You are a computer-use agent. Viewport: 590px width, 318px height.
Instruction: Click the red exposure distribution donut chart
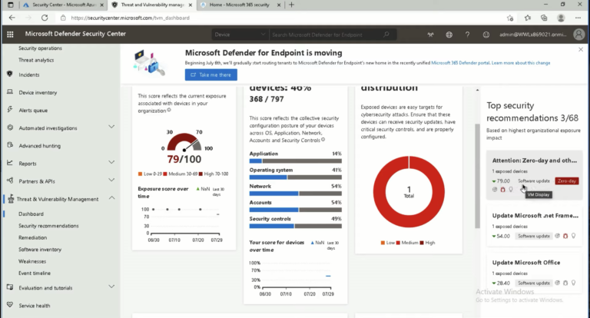pyautogui.click(x=409, y=191)
